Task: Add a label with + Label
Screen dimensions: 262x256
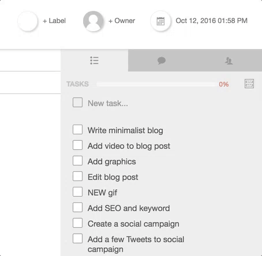Action: 54,21
